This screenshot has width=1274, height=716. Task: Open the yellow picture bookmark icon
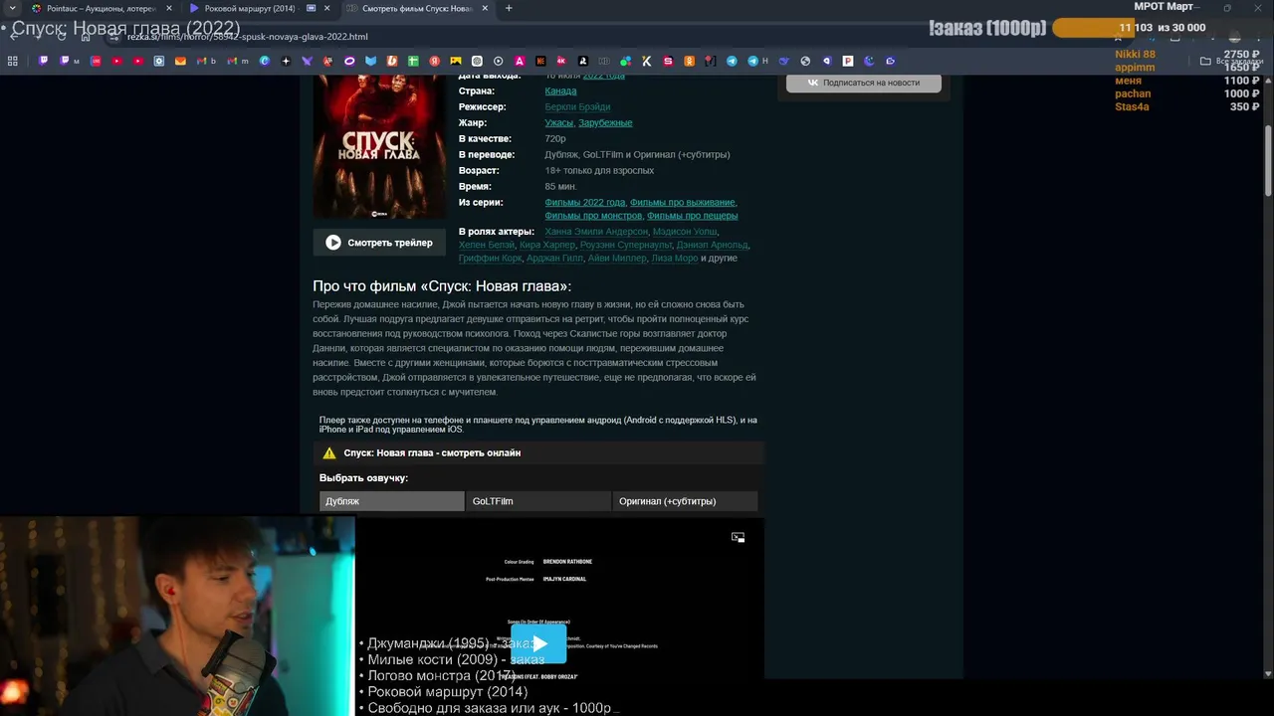click(x=456, y=61)
